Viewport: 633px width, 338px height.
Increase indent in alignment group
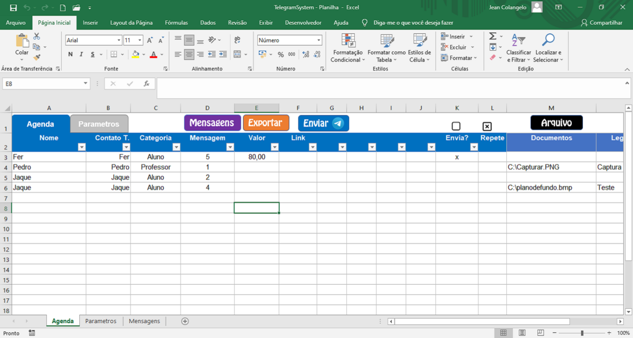pos(223,54)
